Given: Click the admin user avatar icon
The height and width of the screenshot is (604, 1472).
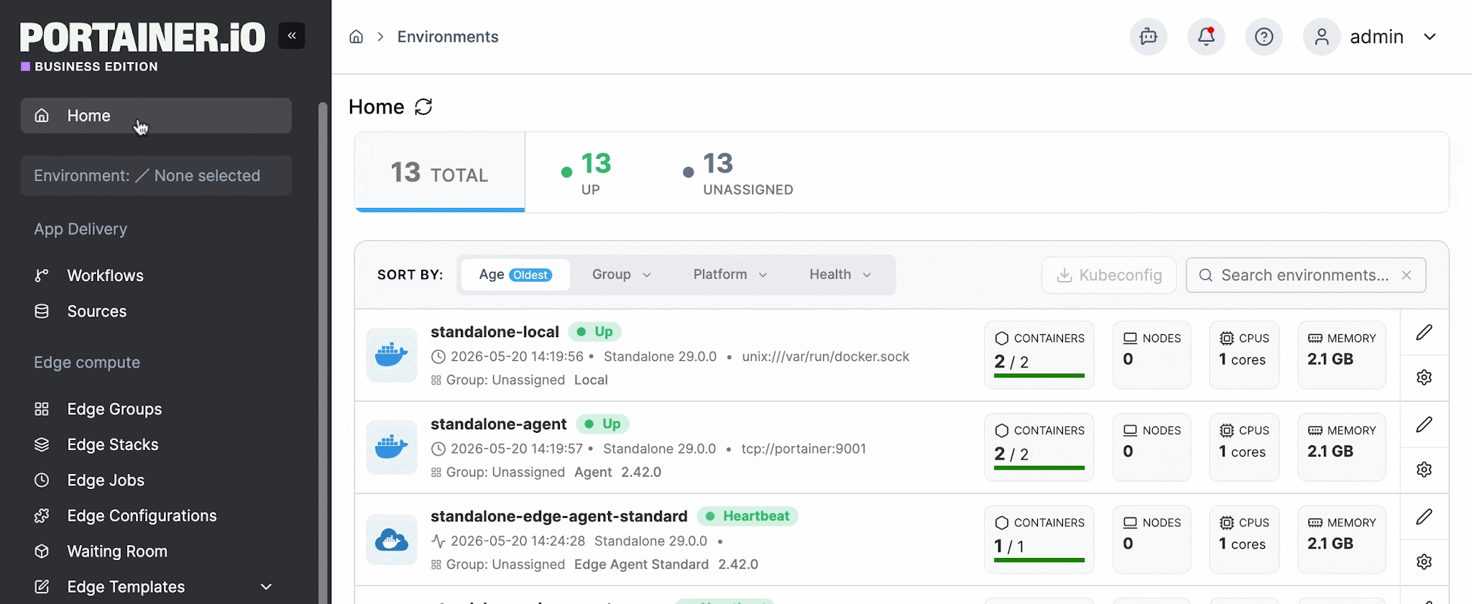Looking at the screenshot, I should (x=1322, y=37).
